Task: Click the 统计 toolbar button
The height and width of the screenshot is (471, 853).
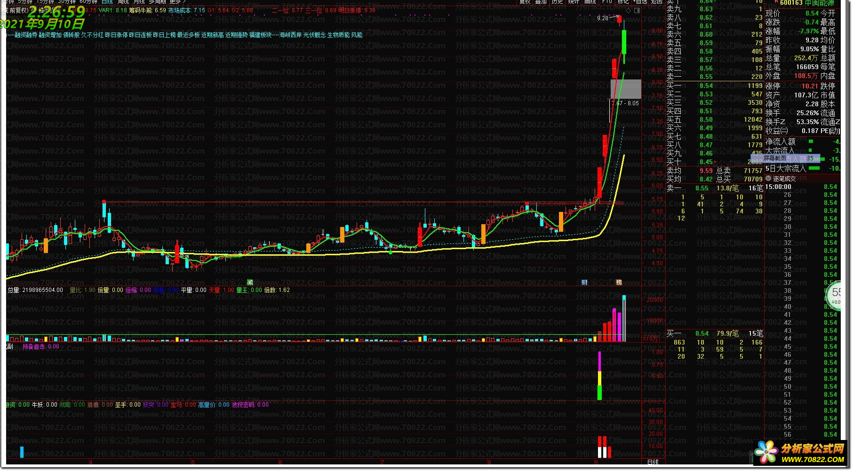Action: tap(574, 2)
